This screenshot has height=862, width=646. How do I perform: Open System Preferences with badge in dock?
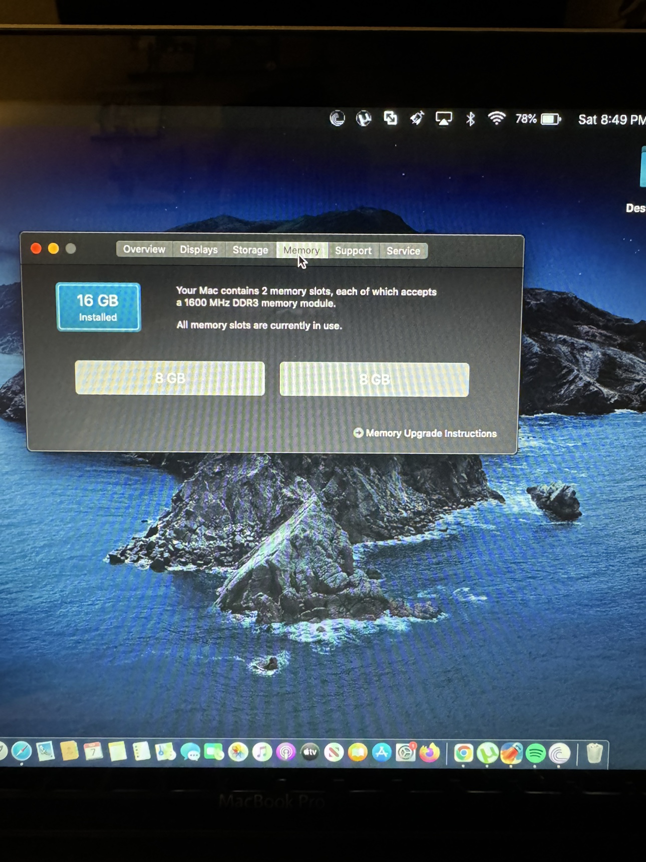406,753
